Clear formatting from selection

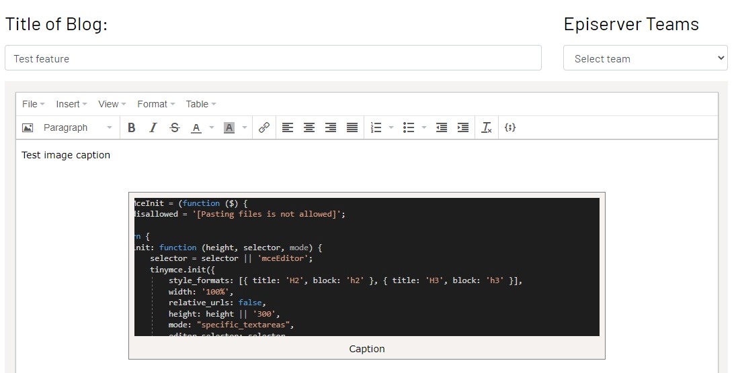[x=487, y=127]
